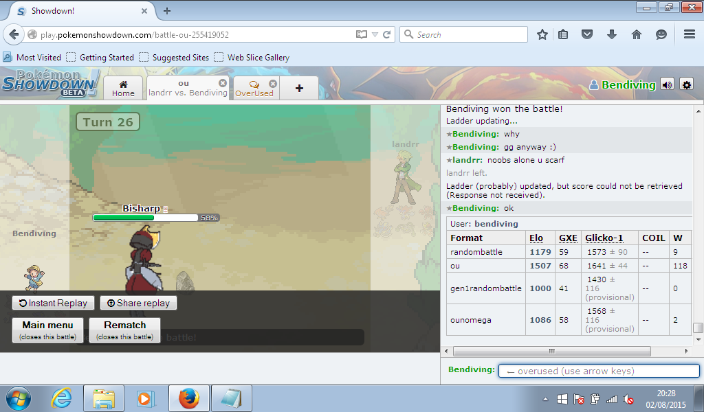Open the Windows Start menu

(x=19, y=398)
